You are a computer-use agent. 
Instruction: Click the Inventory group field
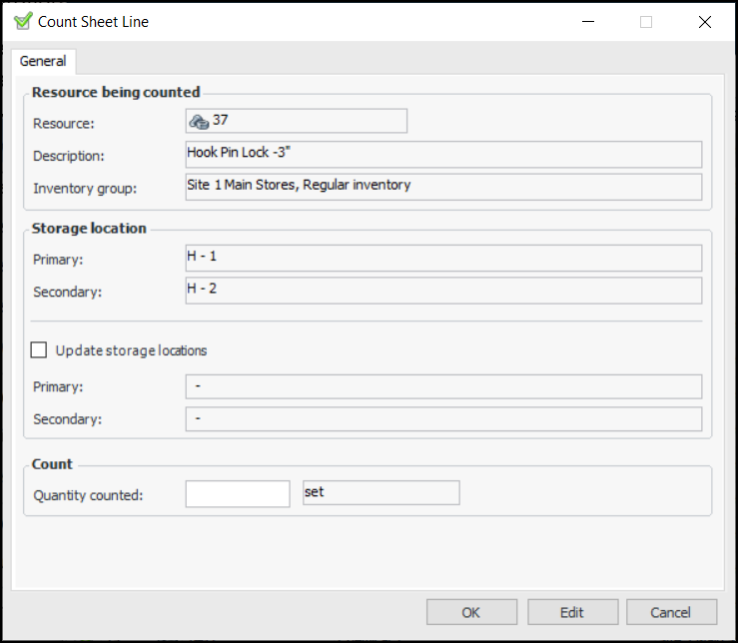pos(443,187)
